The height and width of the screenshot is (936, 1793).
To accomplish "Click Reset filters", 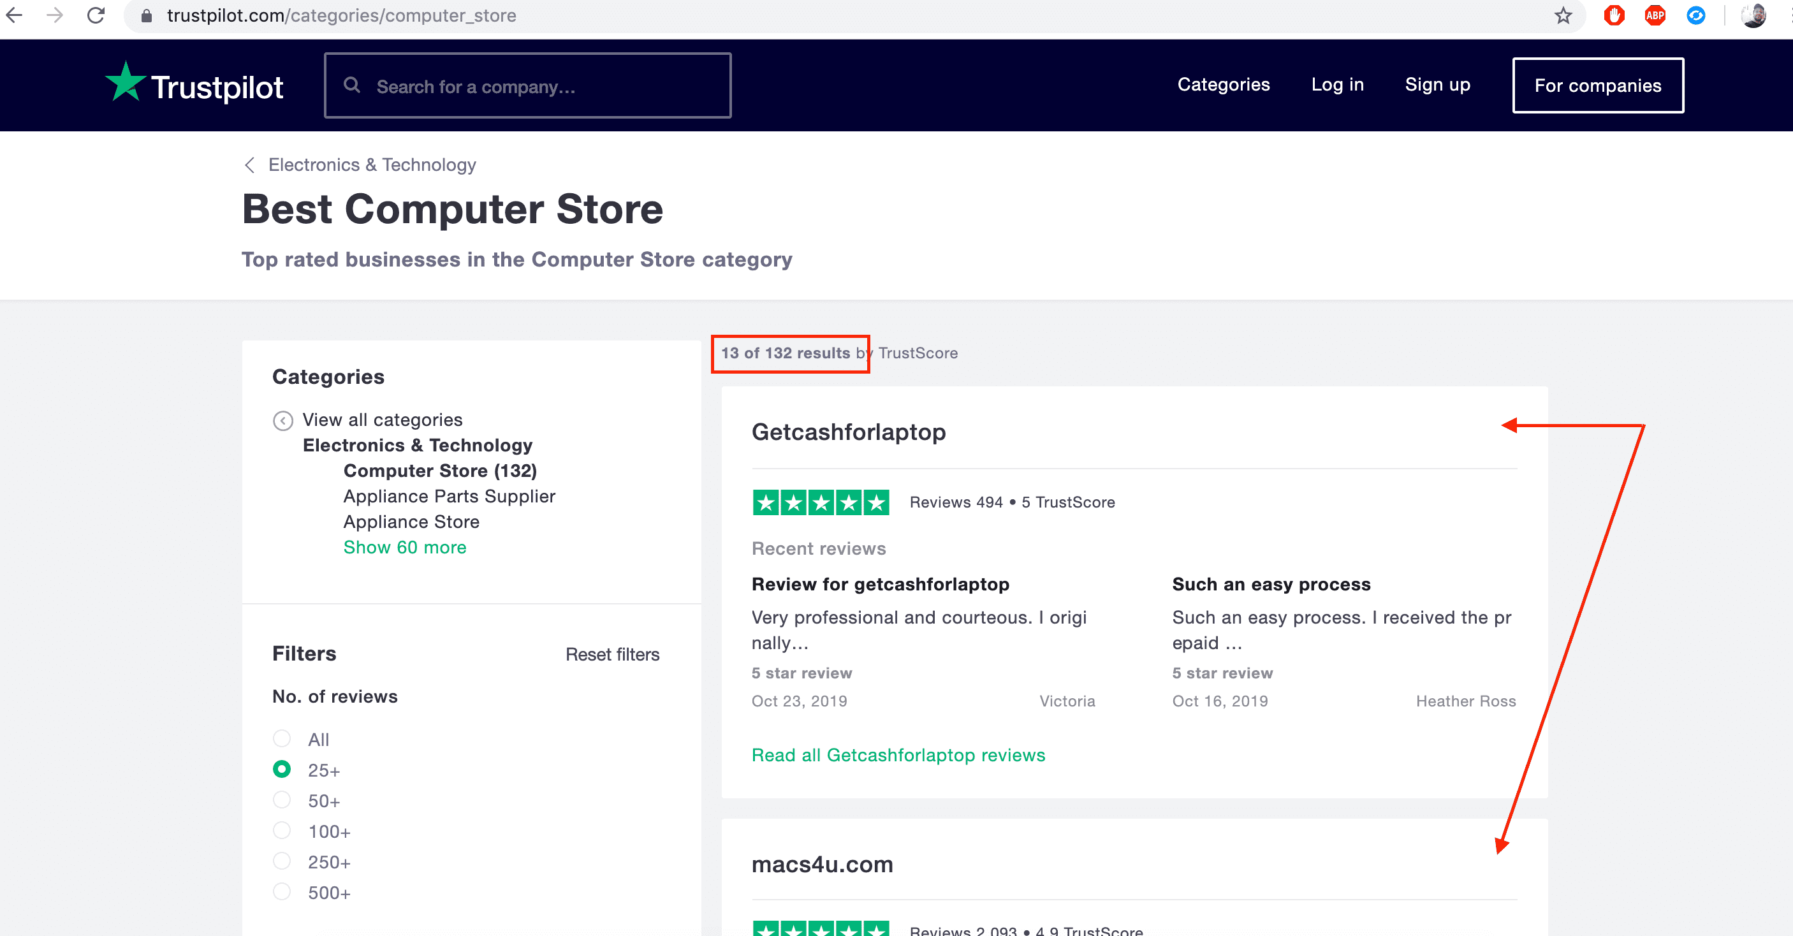I will coord(612,654).
